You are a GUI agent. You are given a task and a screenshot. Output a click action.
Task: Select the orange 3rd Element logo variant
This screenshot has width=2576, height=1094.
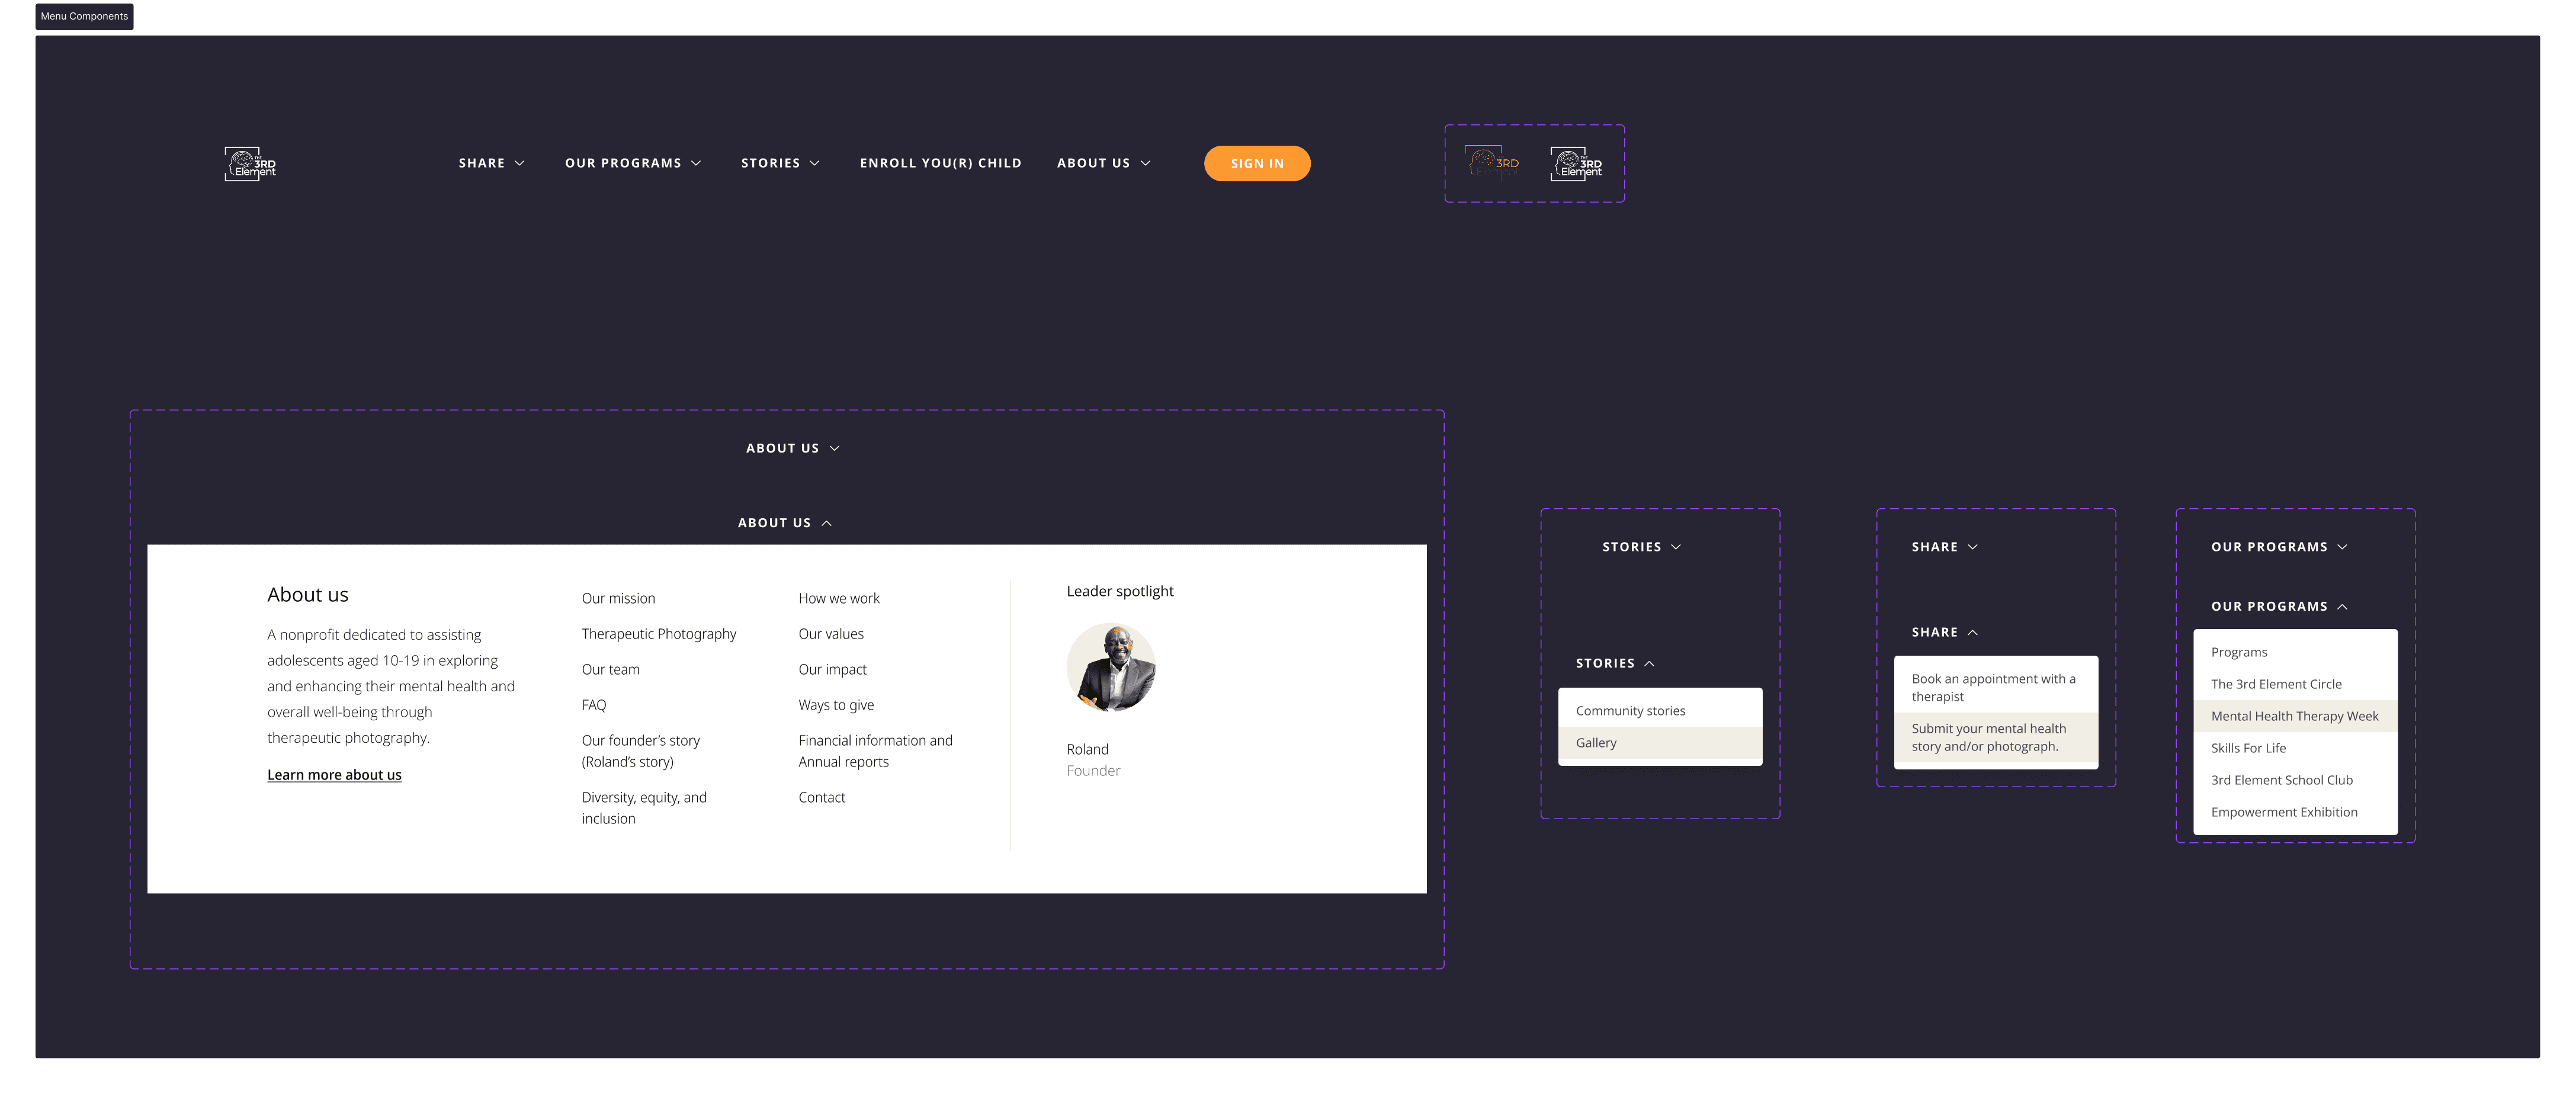(1493, 163)
